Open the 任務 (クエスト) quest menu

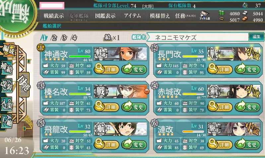click(x=185, y=16)
